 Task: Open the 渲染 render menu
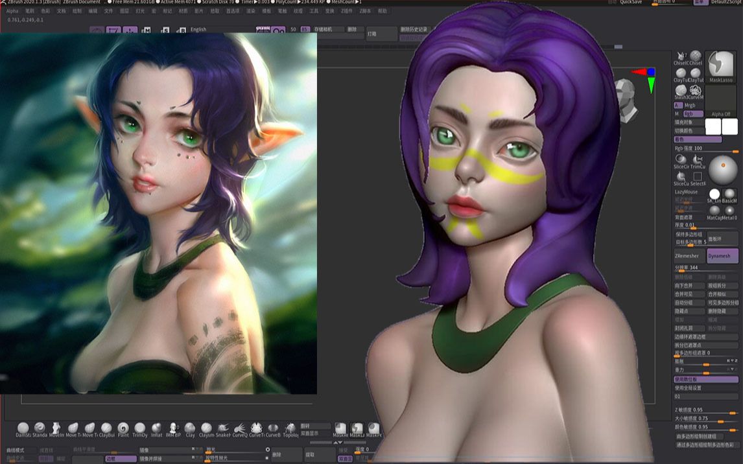click(250, 11)
